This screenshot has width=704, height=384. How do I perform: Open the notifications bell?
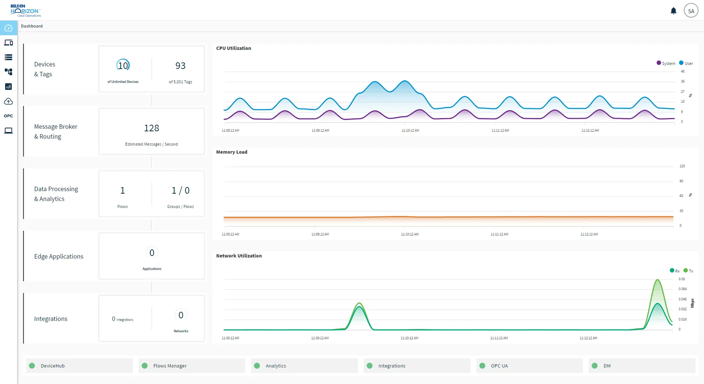673,11
